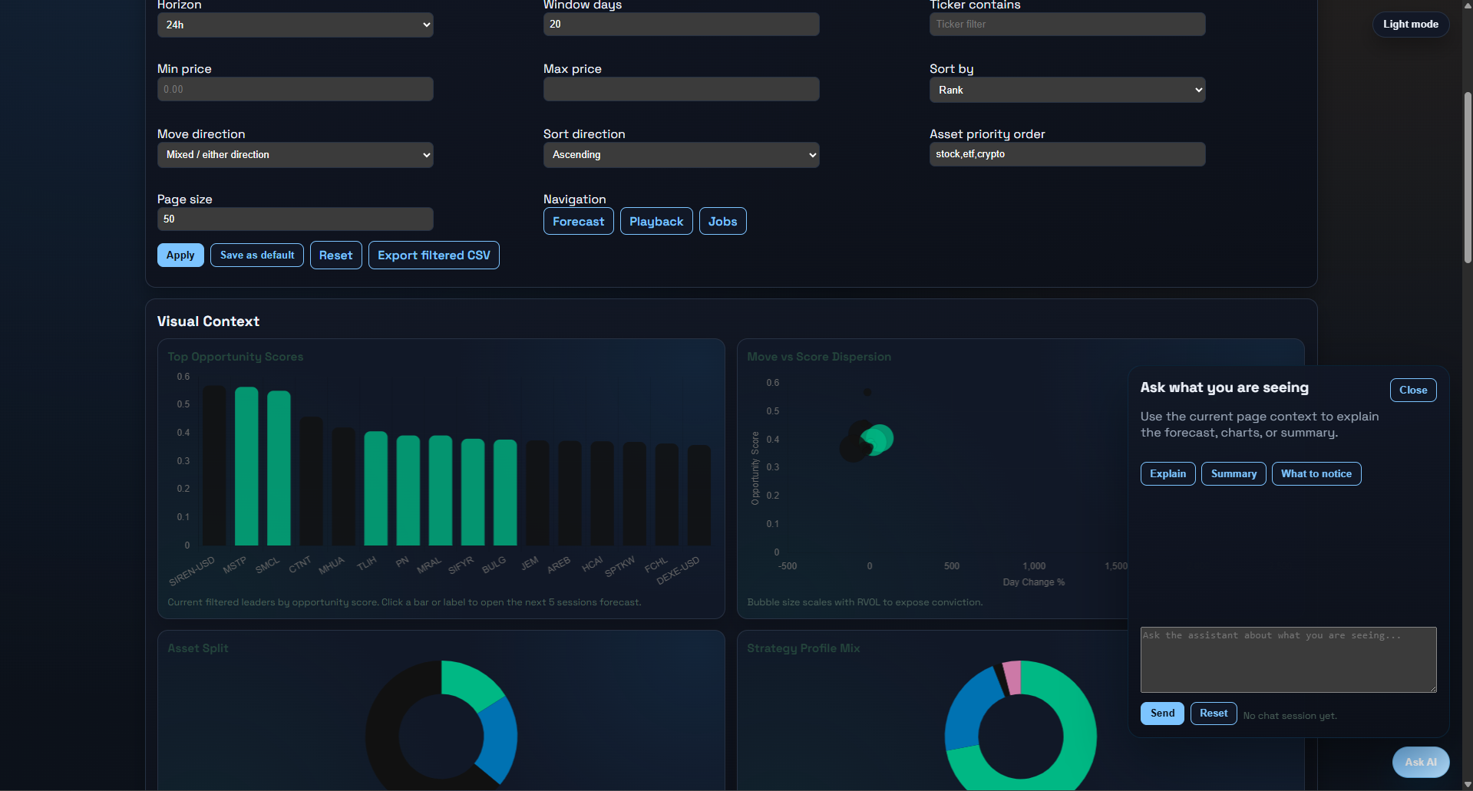The image size is (1473, 791).
Task: Click the What to notice prompt
Action: [1316, 474]
